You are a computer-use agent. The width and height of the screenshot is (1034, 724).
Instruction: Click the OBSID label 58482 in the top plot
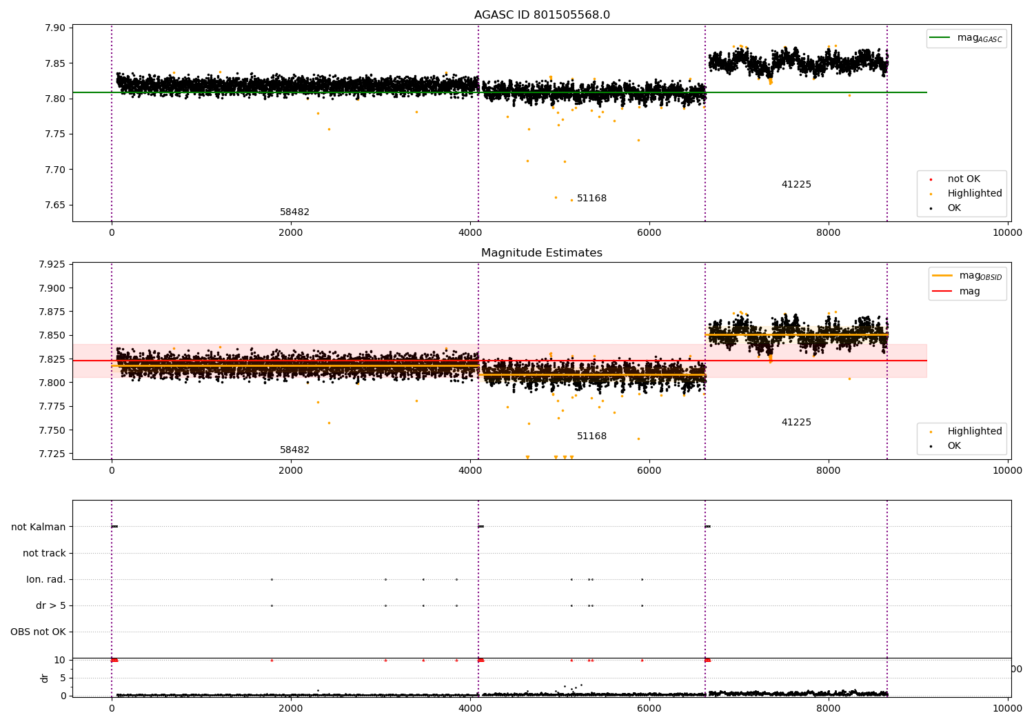294,212
